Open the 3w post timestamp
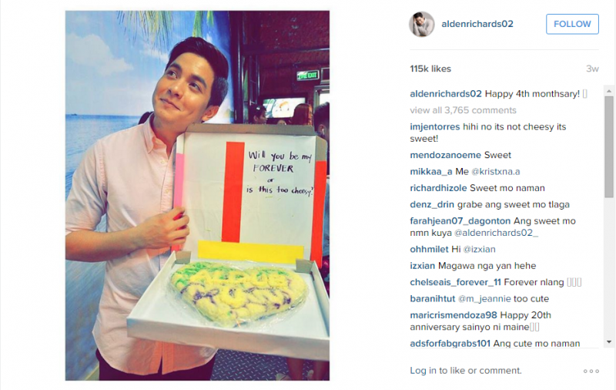The width and height of the screenshot is (616, 390). point(592,69)
